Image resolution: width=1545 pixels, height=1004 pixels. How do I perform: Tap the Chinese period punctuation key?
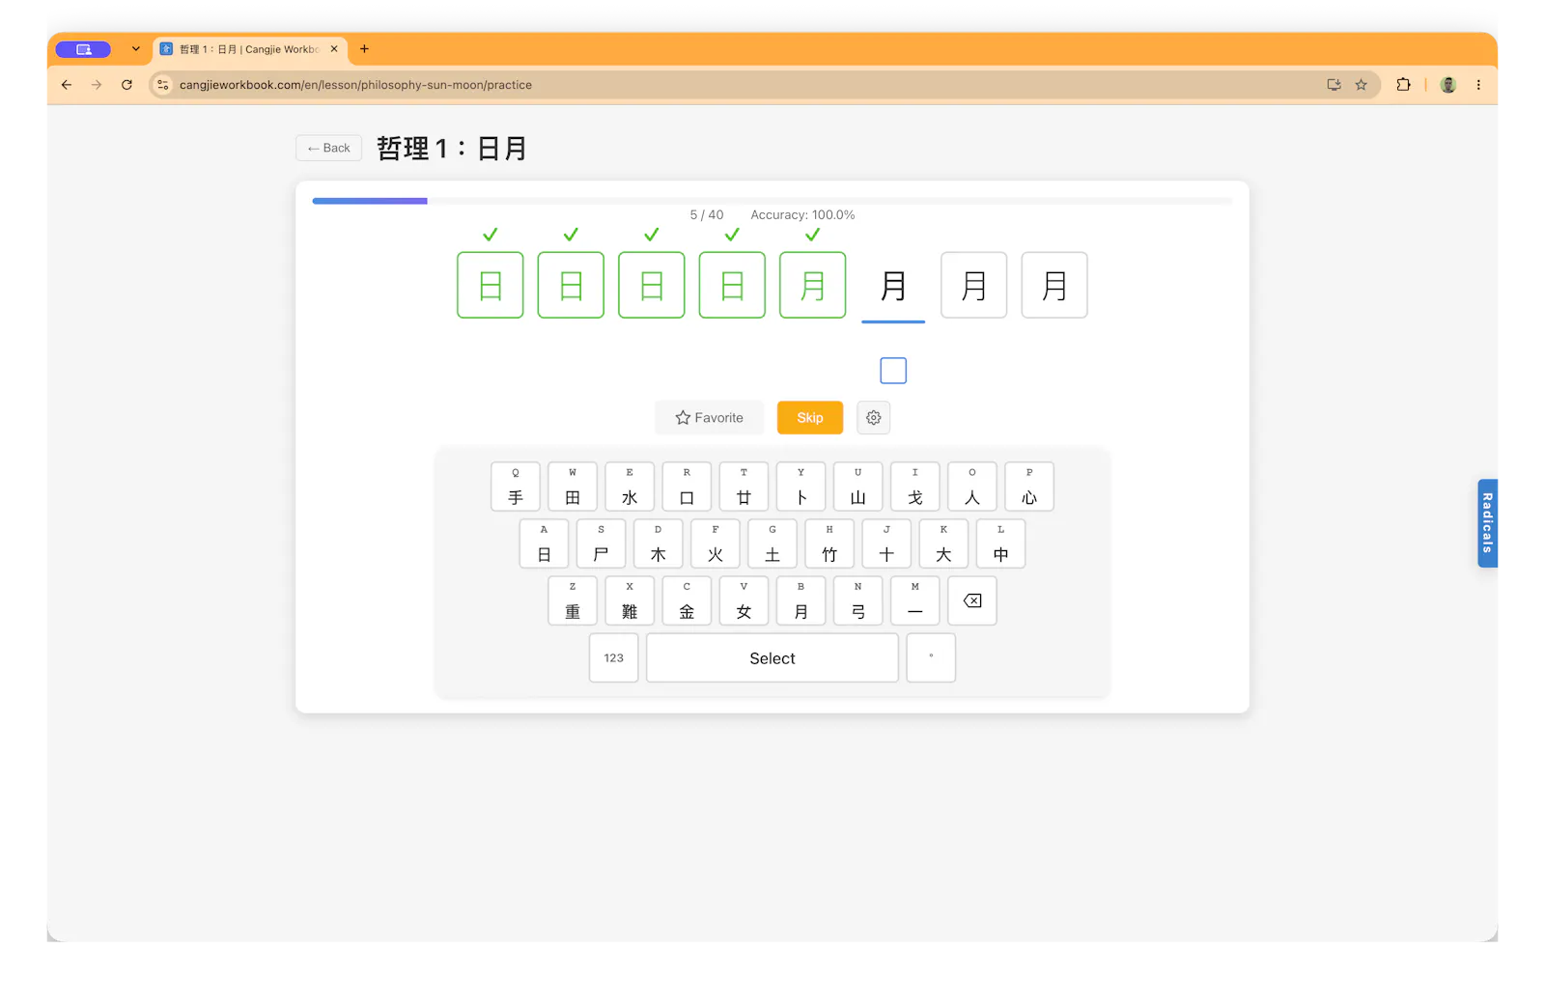[x=931, y=657]
